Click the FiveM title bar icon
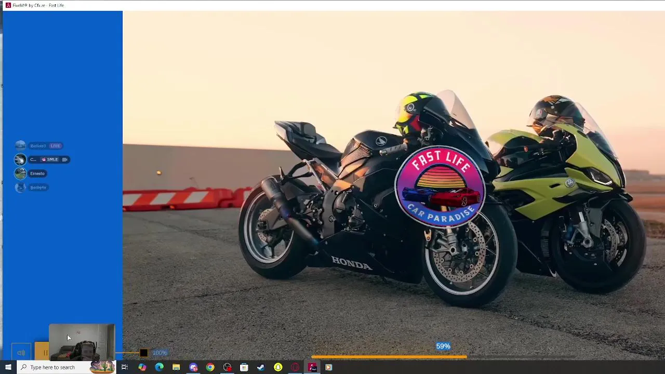Image resolution: width=665 pixels, height=374 pixels. pos(8,5)
